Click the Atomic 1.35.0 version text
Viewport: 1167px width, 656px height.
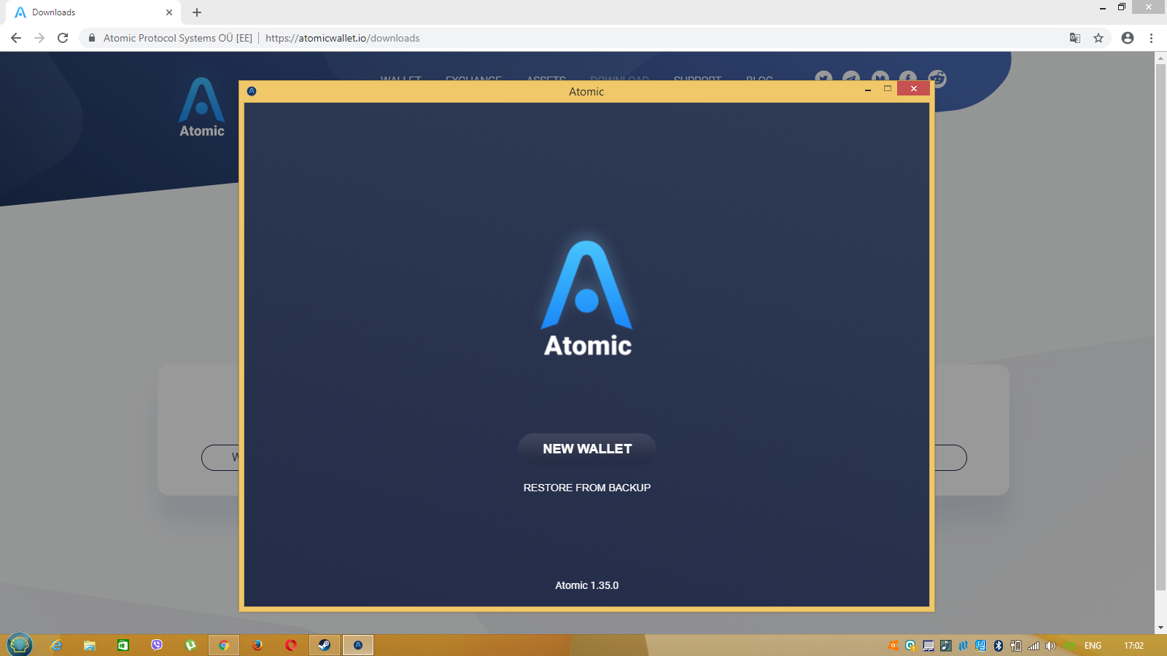pyautogui.click(x=587, y=585)
